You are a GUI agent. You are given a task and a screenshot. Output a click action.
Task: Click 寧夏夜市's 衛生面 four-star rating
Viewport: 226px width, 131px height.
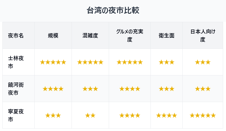click(167, 115)
